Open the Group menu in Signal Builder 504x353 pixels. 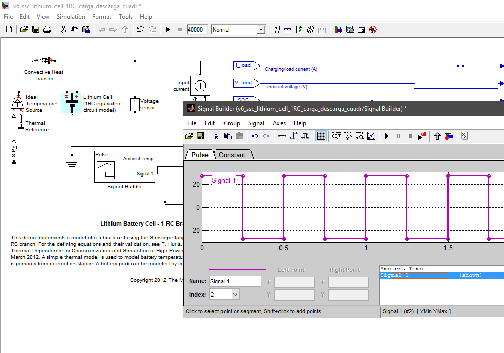coord(232,123)
